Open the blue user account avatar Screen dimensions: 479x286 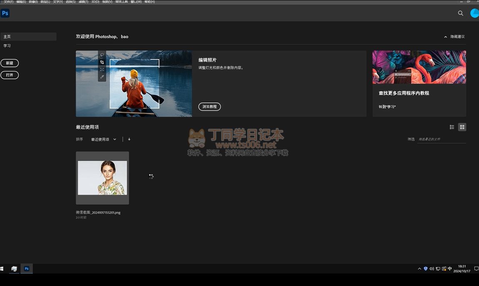click(474, 13)
